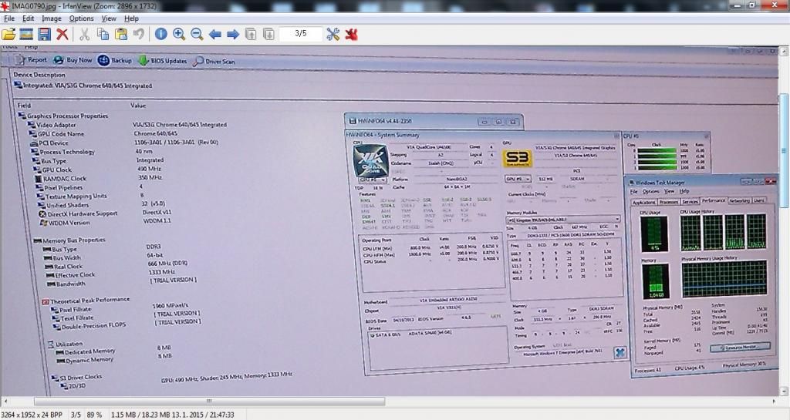Open IrfanView's File menu

point(9,18)
